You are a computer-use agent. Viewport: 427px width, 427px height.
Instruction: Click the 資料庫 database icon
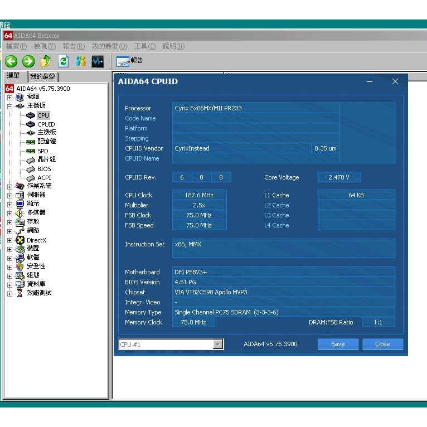tap(20, 285)
